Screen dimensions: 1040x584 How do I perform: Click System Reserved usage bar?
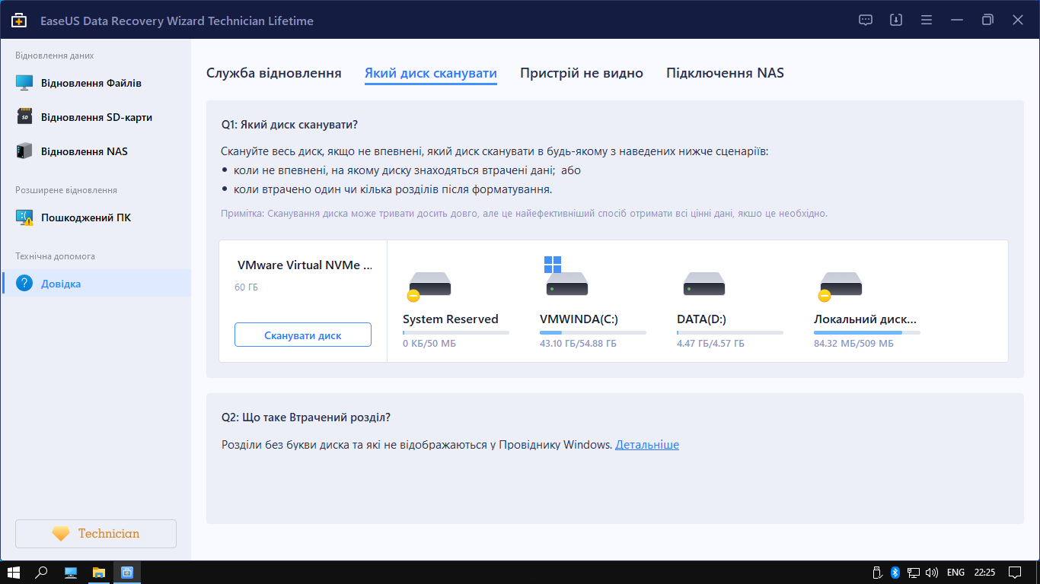456,333
